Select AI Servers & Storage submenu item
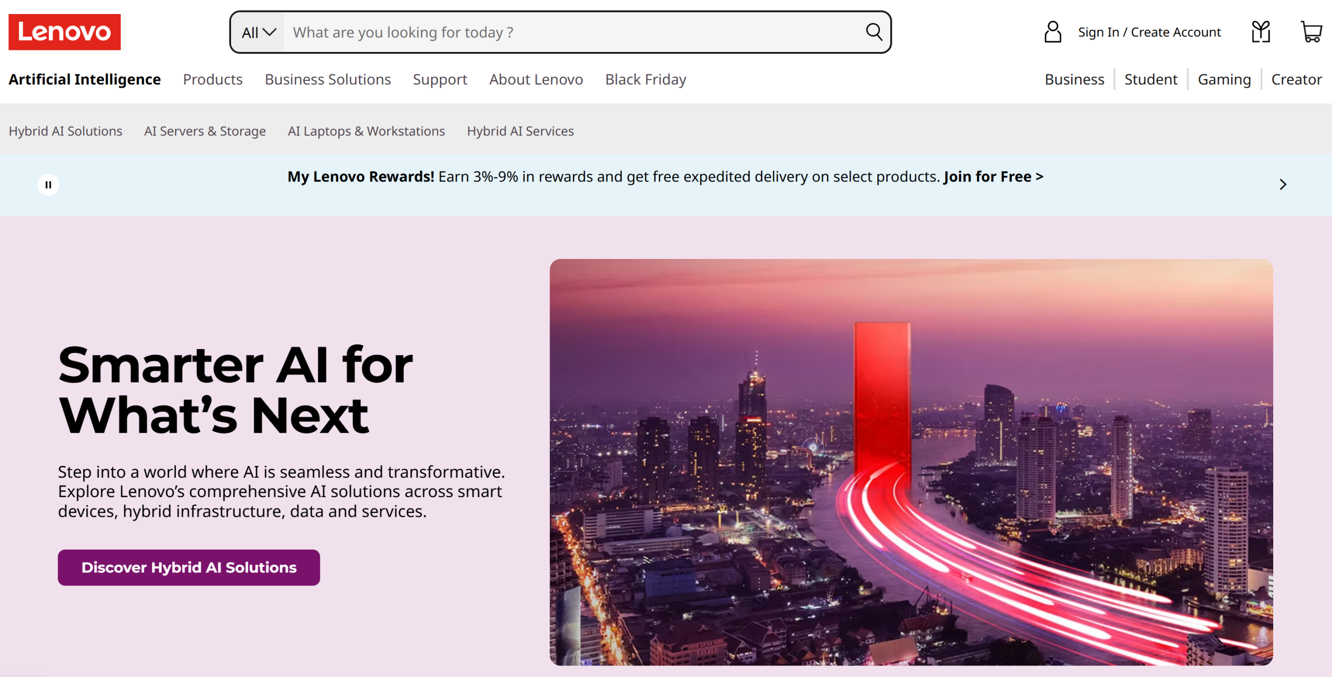Image resolution: width=1332 pixels, height=677 pixels. point(205,131)
